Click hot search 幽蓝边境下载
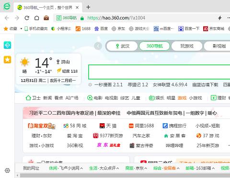The image size is (230, 178). [205, 84]
